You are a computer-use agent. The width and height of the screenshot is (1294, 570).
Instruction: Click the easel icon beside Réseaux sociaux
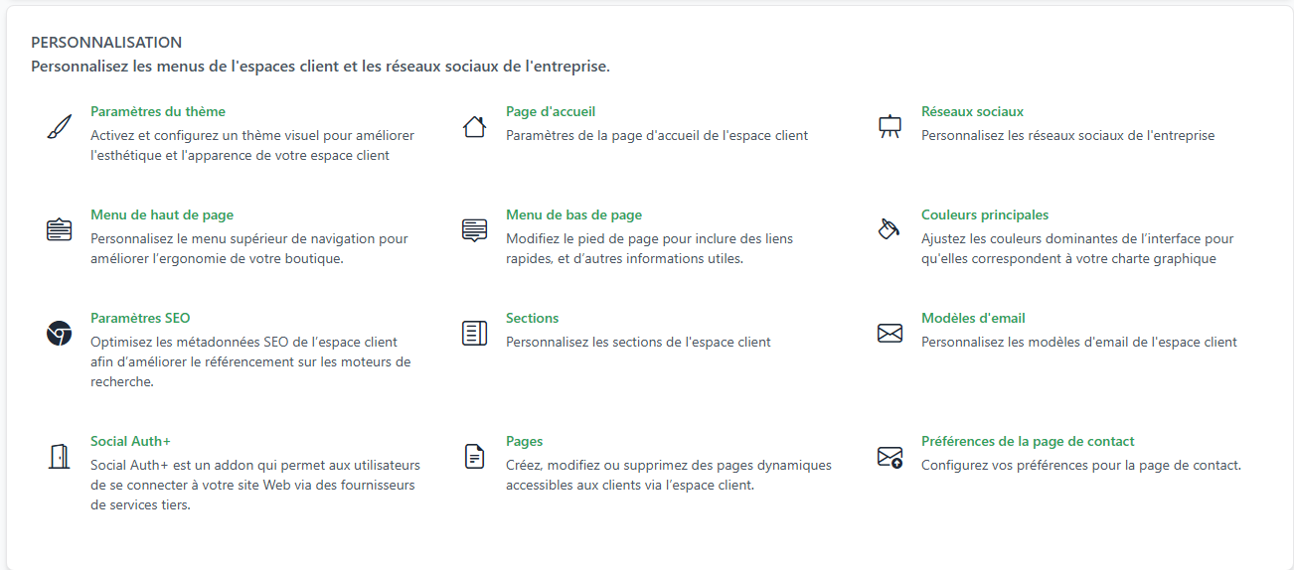click(x=890, y=127)
